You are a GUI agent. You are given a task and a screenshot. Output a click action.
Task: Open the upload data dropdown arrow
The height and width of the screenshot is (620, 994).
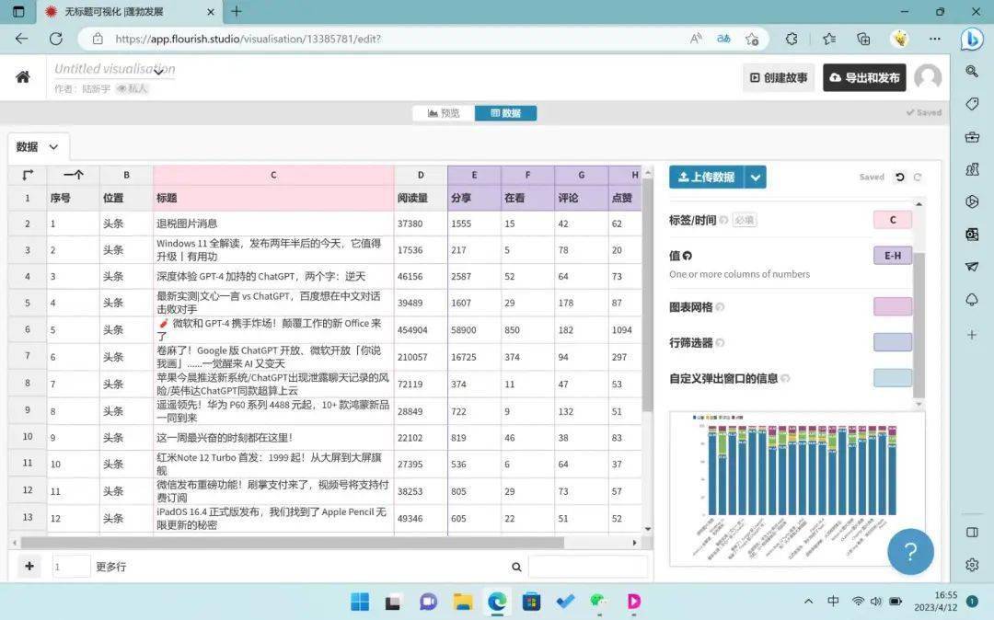tap(755, 178)
